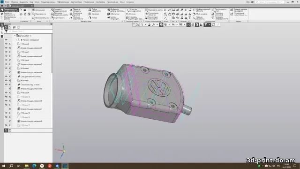Select the Circle (Окружность) sketch tool

(39, 14)
